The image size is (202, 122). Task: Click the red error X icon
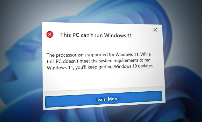(x=50, y=35)
